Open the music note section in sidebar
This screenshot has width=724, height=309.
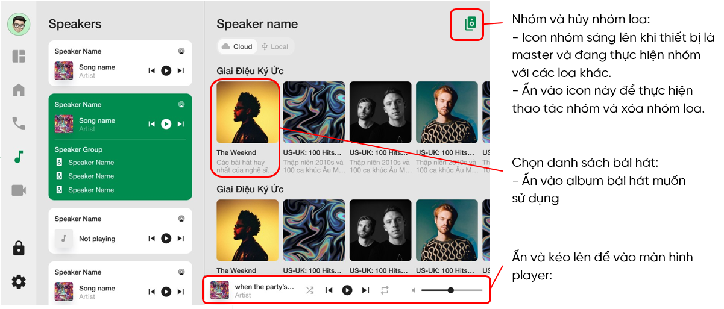point(19,157)
